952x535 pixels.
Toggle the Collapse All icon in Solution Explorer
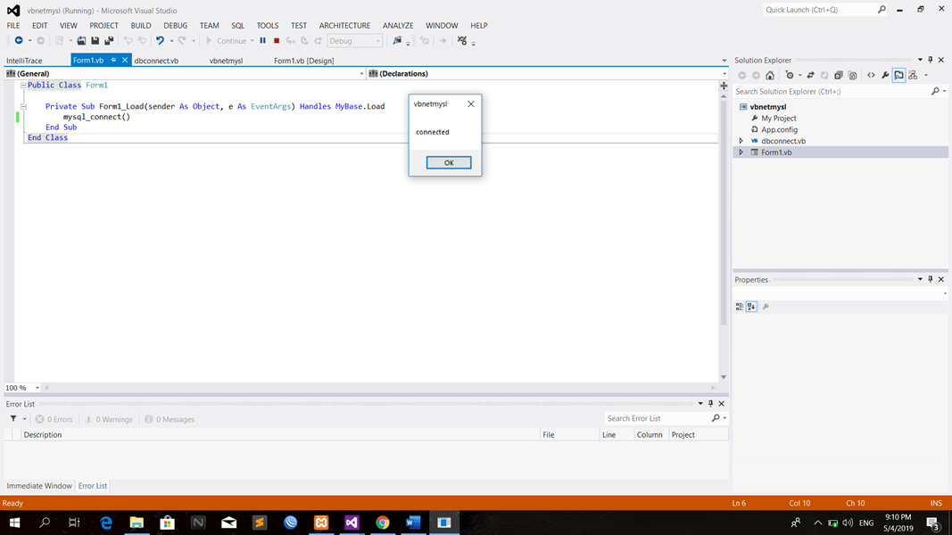coord(838,75)
